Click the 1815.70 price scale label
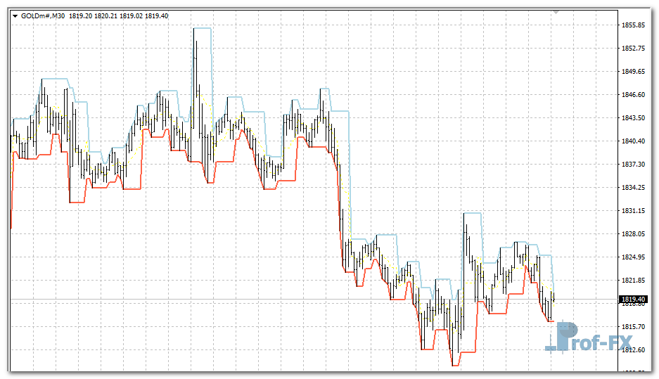The height and width of the screenshot is (379, 659). 634,327
